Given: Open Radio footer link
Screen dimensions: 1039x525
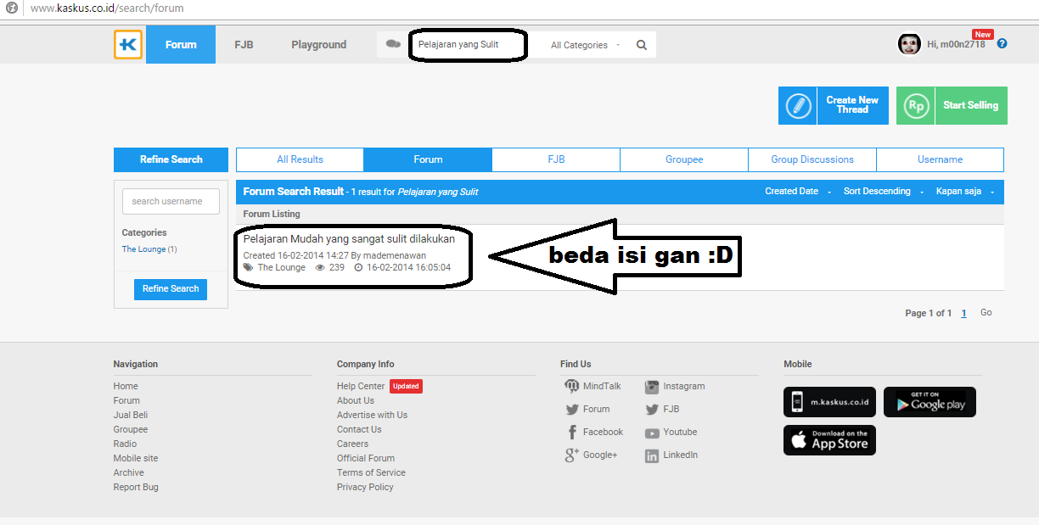Looking at the screenshot, I should click(125, 444).
